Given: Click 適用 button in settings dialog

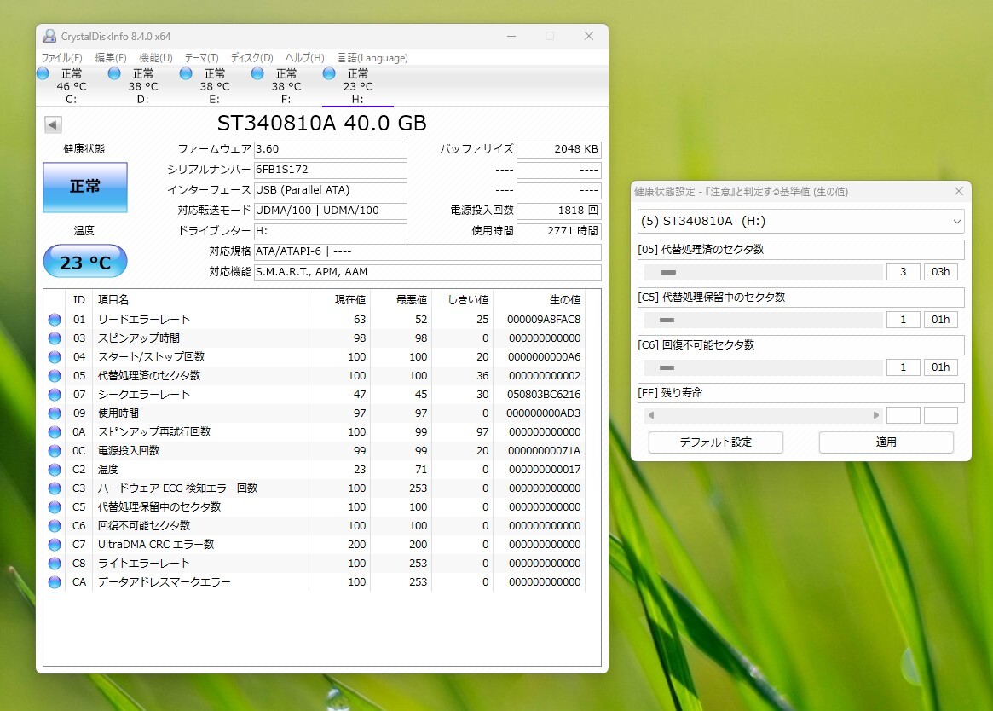Looking at the screenshot, I should 886,442.
